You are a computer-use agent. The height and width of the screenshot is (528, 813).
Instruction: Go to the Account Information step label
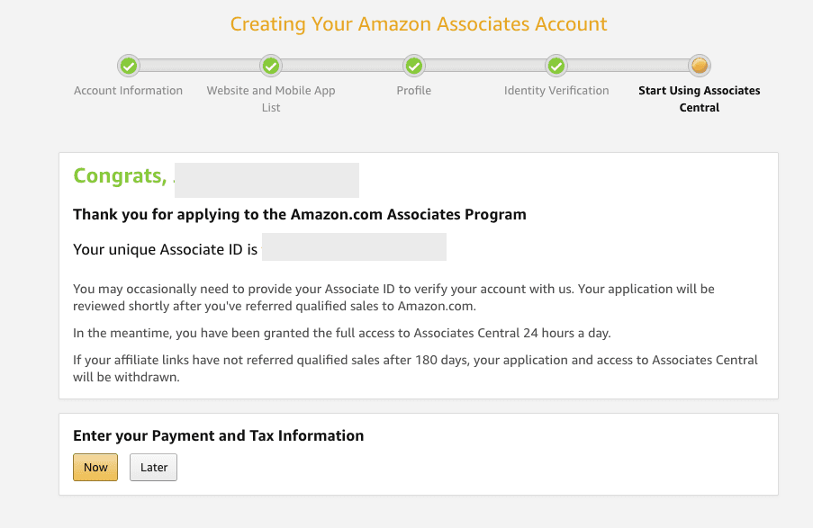(129, 91)
